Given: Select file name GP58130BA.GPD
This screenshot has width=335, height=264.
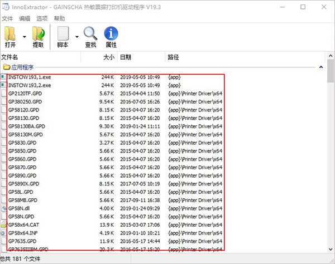Looking at the screenshot, I should (26, 126).
